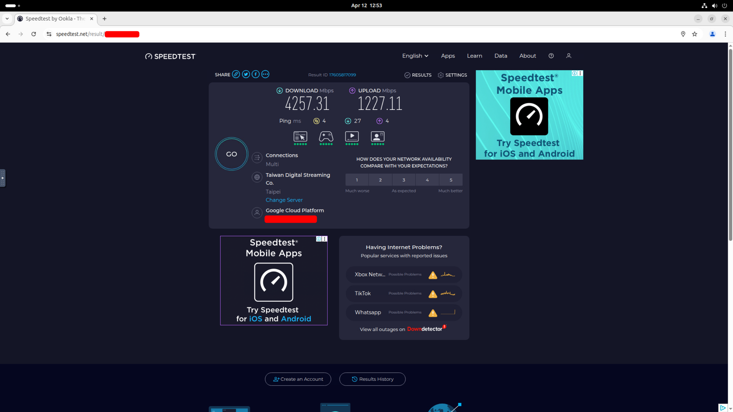Rate network availability 3 As expected
The image size is (733, 412).
click(404, 180)
